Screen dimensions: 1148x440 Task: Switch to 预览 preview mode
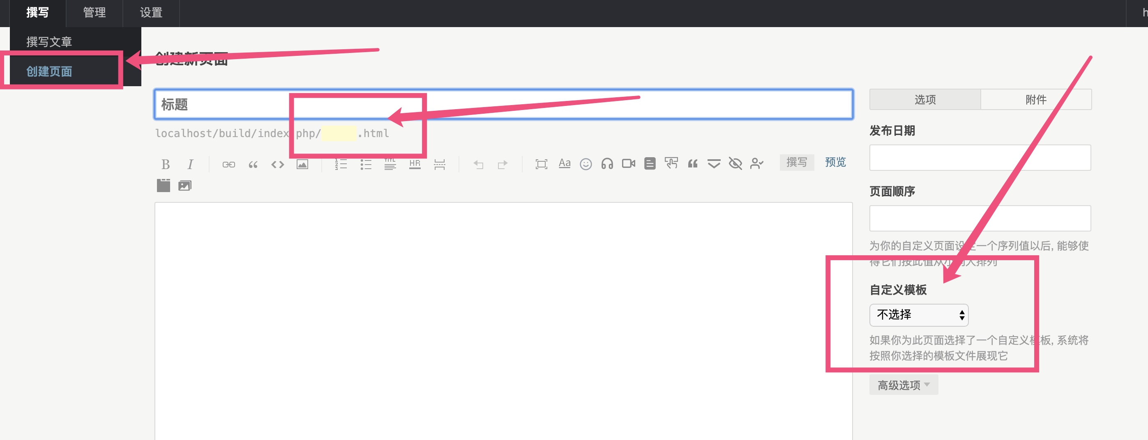point(835,162)
